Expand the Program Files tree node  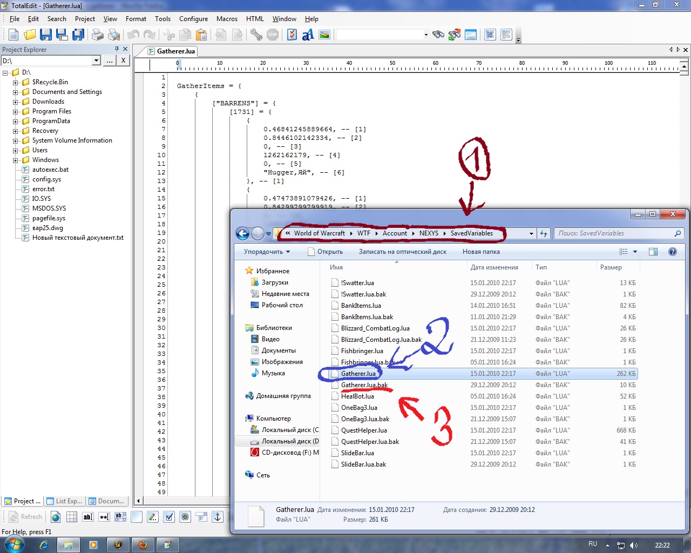point(16,112)
